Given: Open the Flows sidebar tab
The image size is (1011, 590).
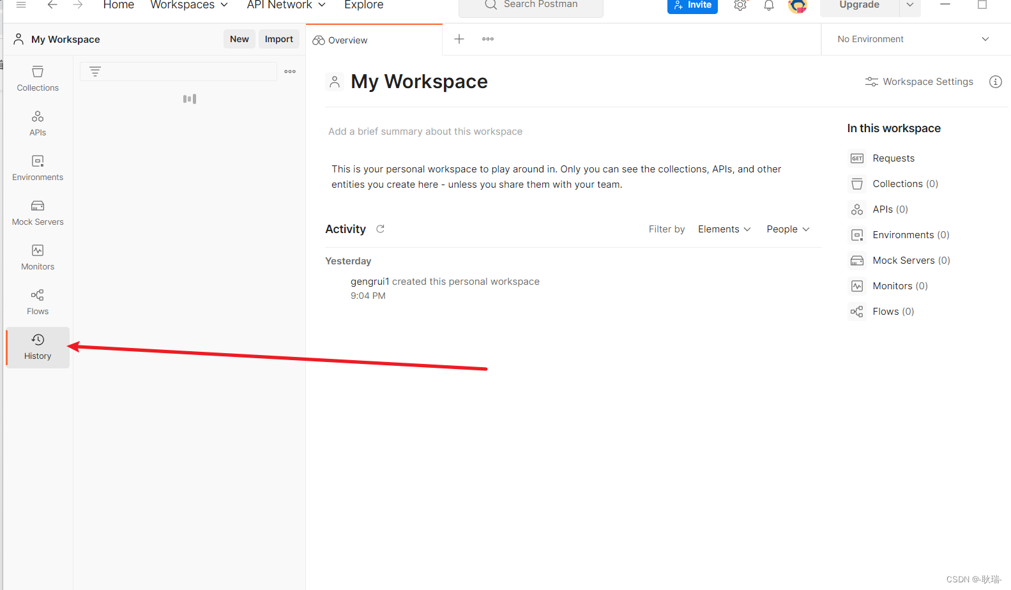Looking at the screenshot, I should (x=38, y=302).
